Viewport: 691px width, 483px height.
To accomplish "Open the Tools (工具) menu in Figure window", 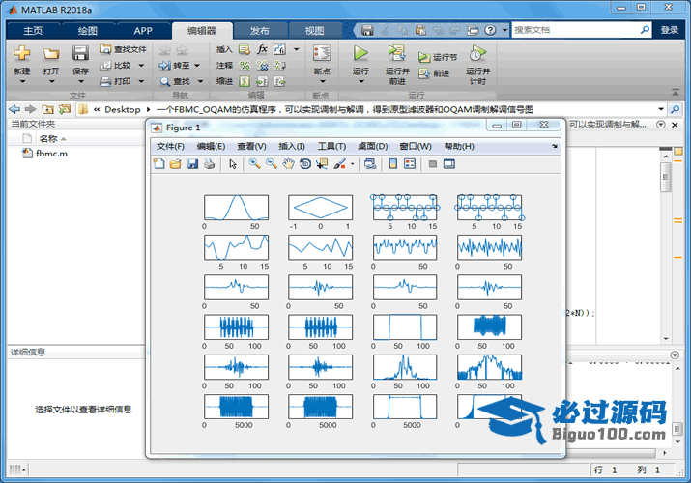I will point(331,146).
